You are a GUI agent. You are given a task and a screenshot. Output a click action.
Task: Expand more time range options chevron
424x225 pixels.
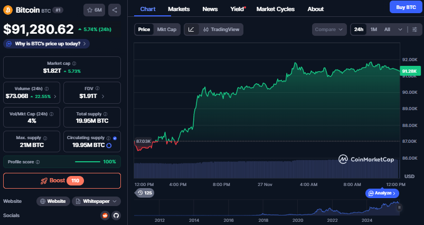click(x=400, y=30)
